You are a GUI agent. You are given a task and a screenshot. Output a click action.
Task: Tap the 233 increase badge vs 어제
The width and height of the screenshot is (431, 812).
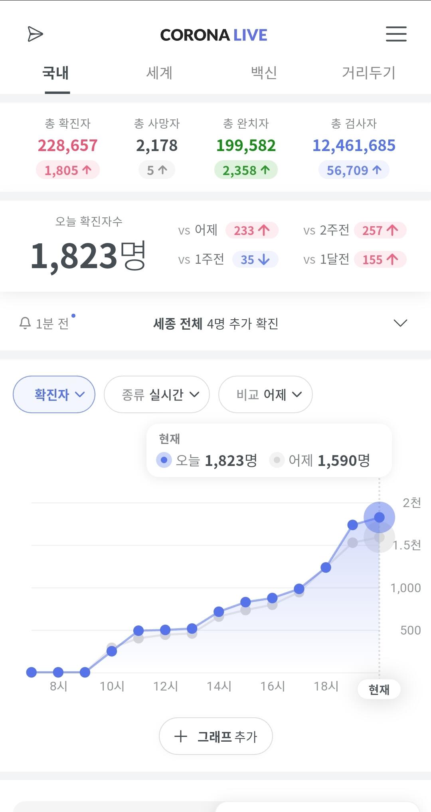click(x=251, y=231)
